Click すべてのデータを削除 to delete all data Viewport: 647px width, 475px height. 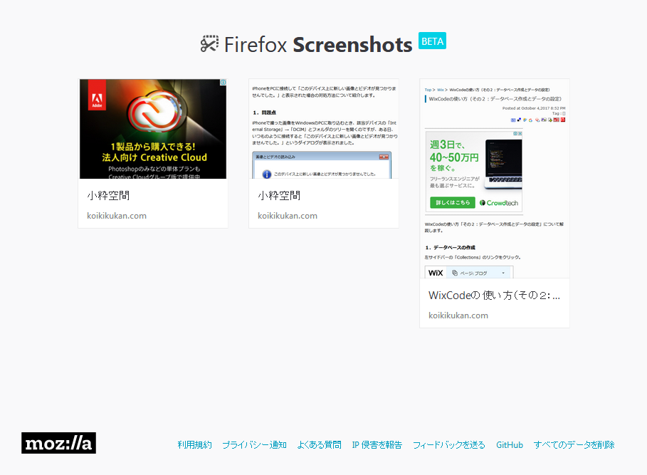(x=574, y=445)
